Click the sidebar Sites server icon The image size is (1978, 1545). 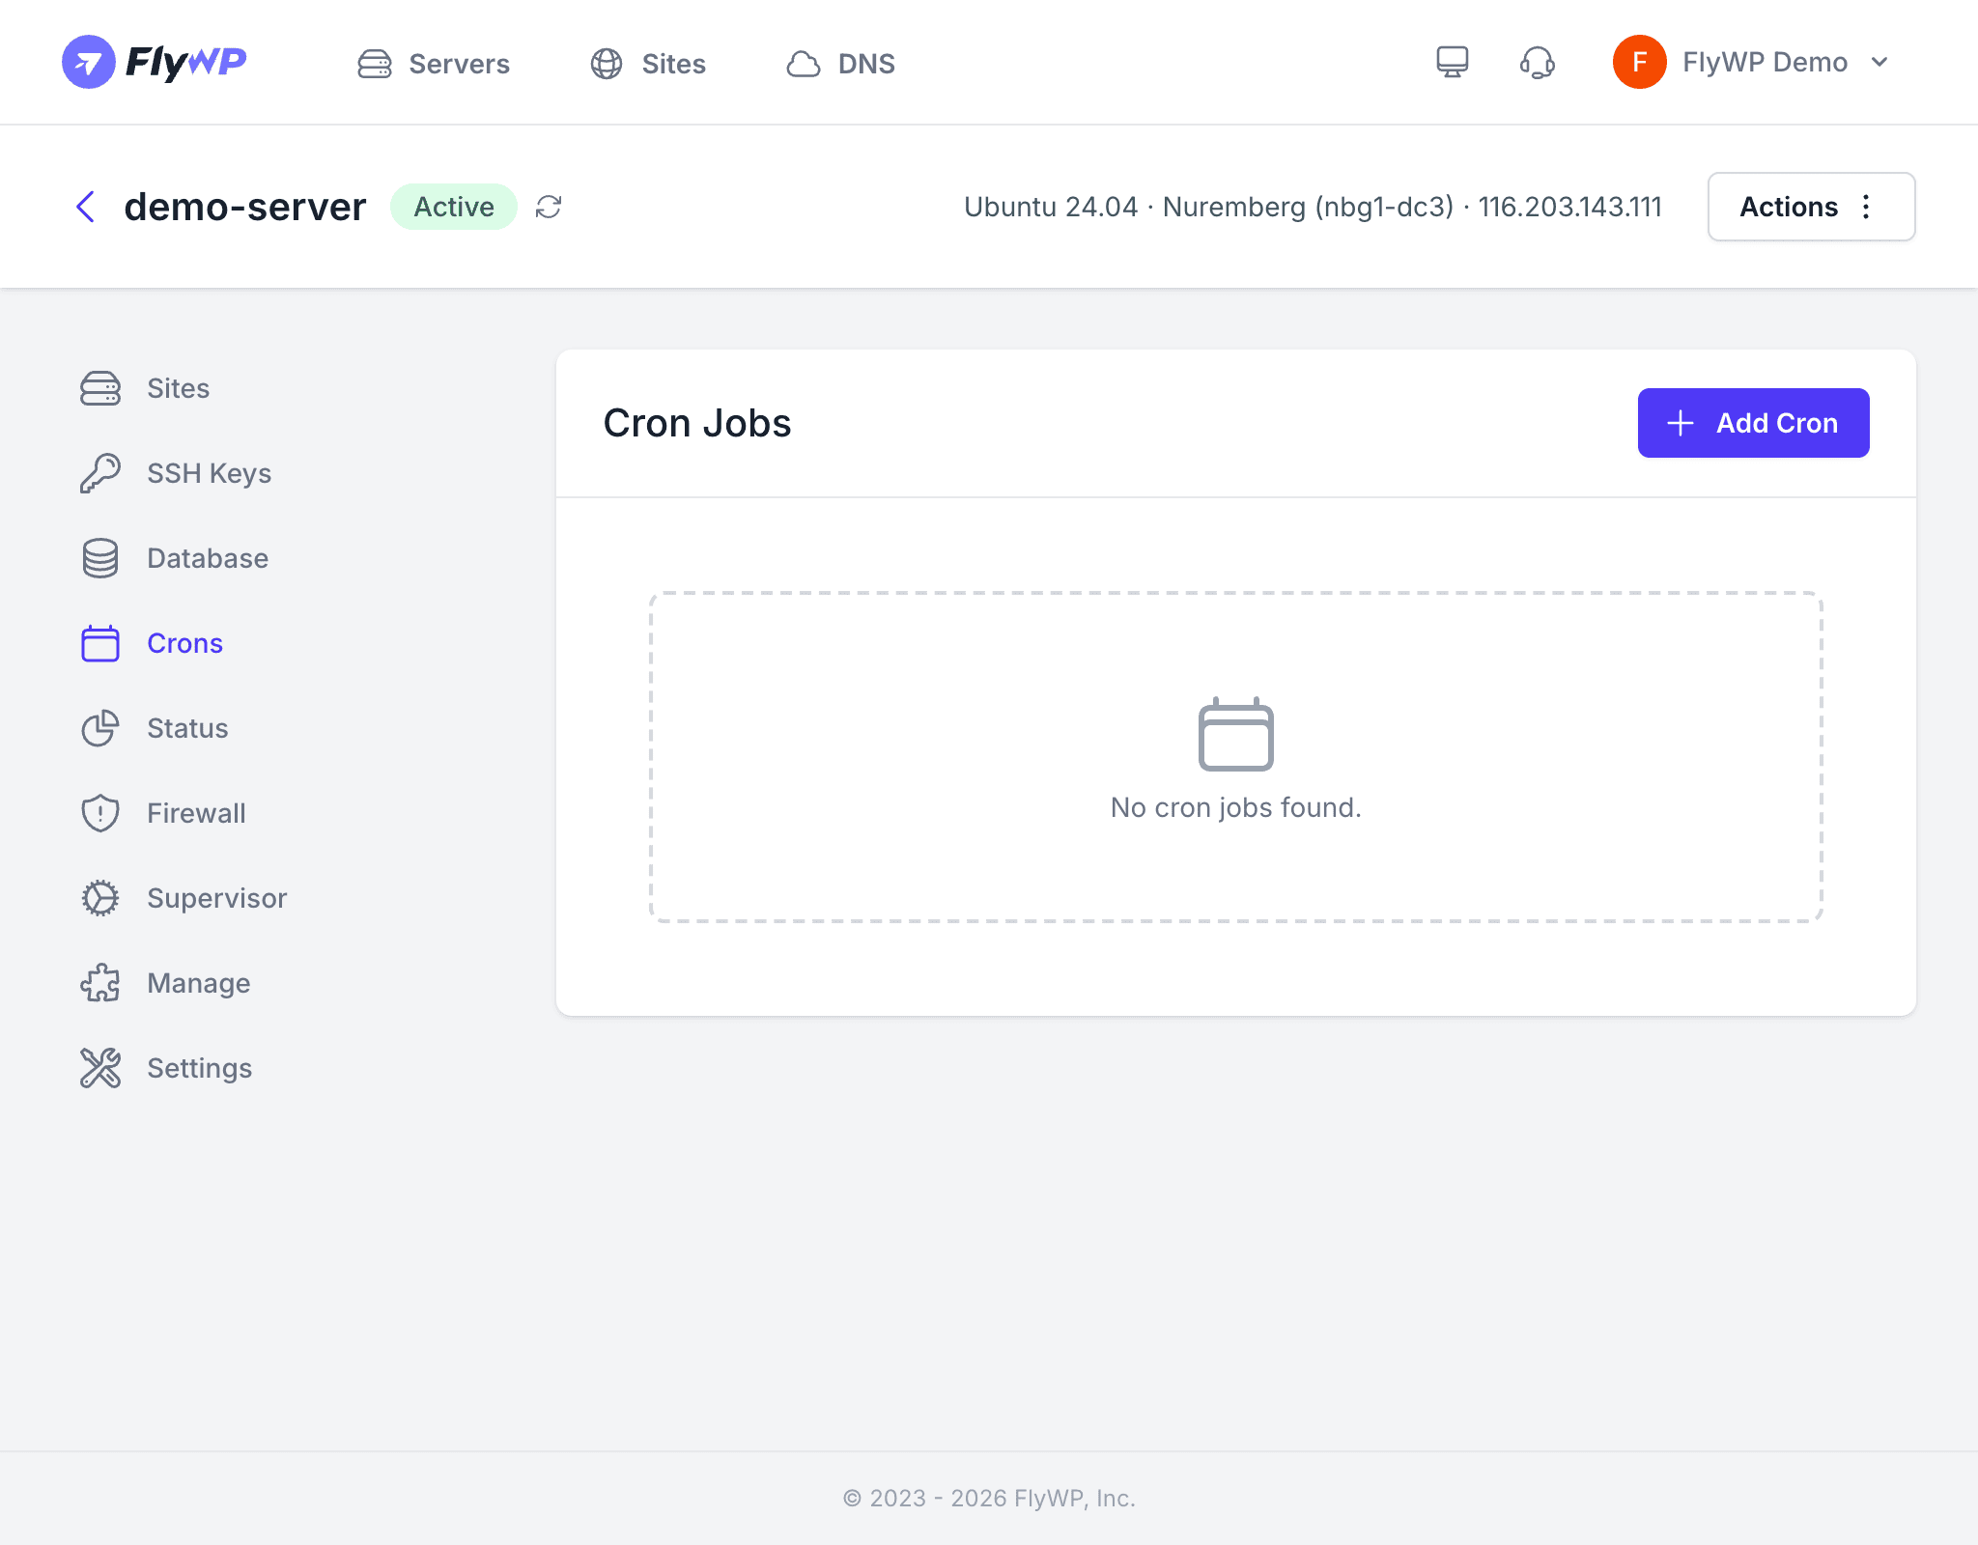100,388
